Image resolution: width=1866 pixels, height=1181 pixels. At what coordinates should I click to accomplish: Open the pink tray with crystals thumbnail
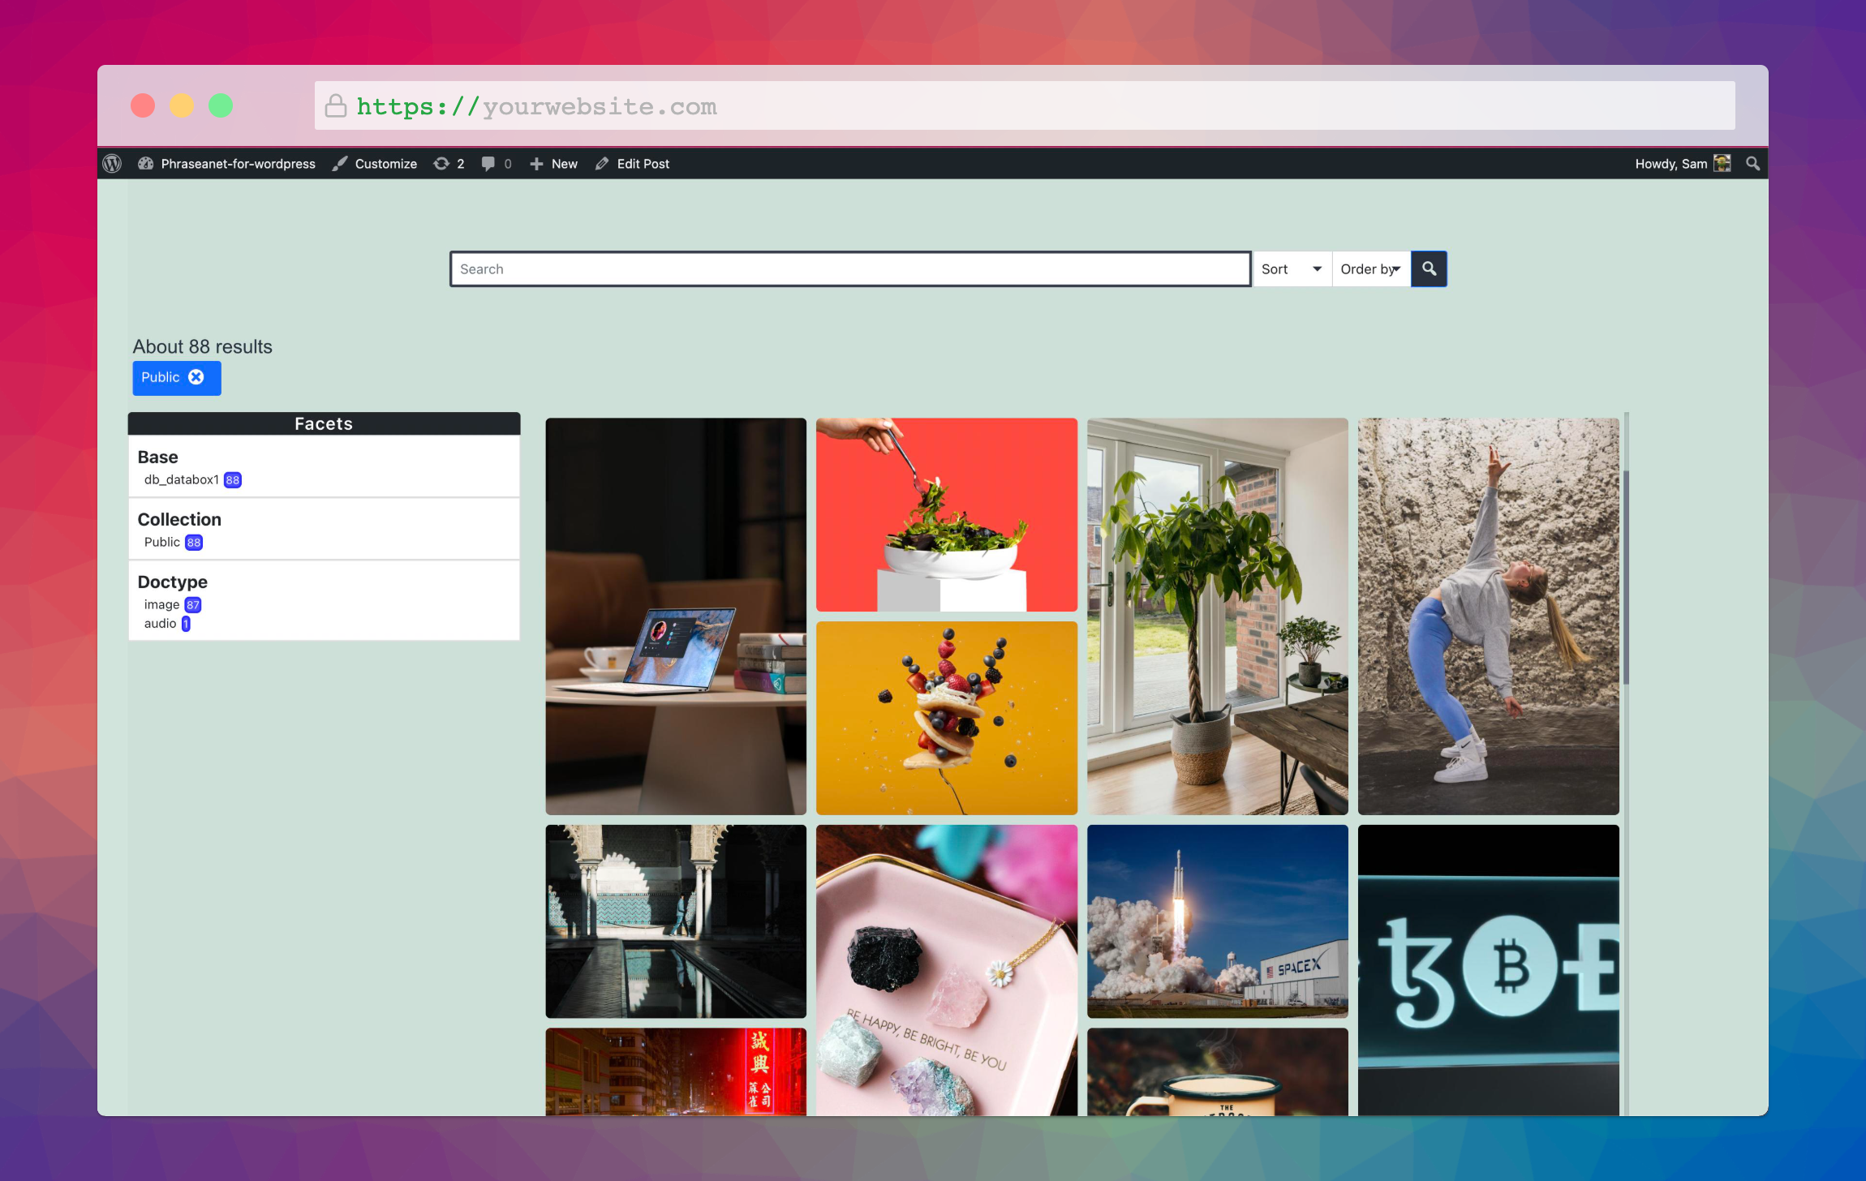point(947,970)
